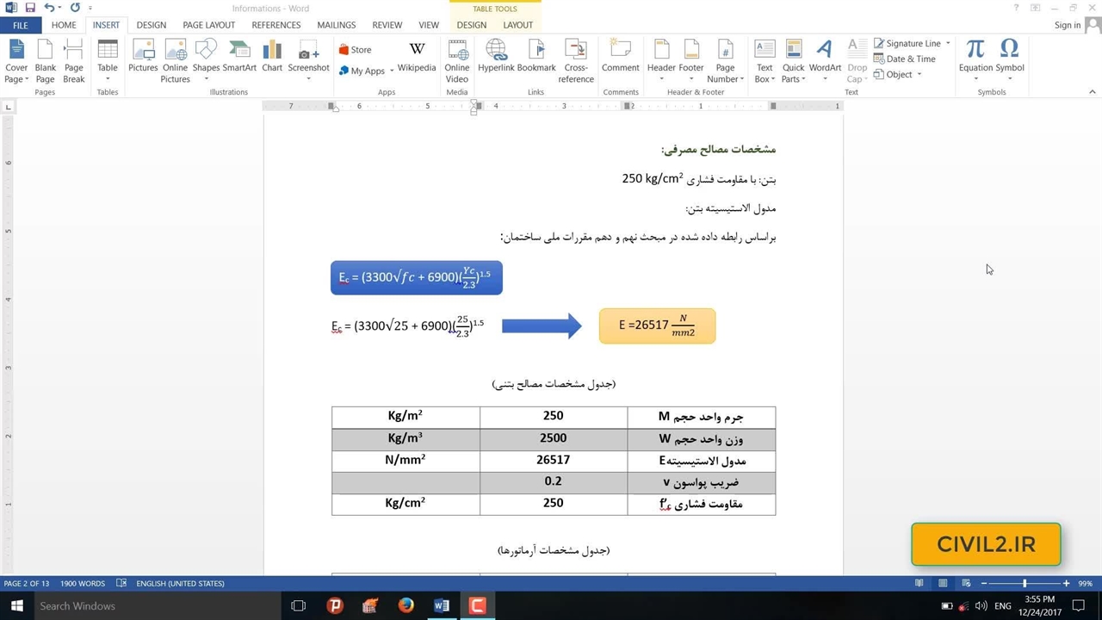Open Wikipedia app from ribbon
The height and width of the screenshot is (620, 1102).
pyautogui.click(x=417, y=57)
